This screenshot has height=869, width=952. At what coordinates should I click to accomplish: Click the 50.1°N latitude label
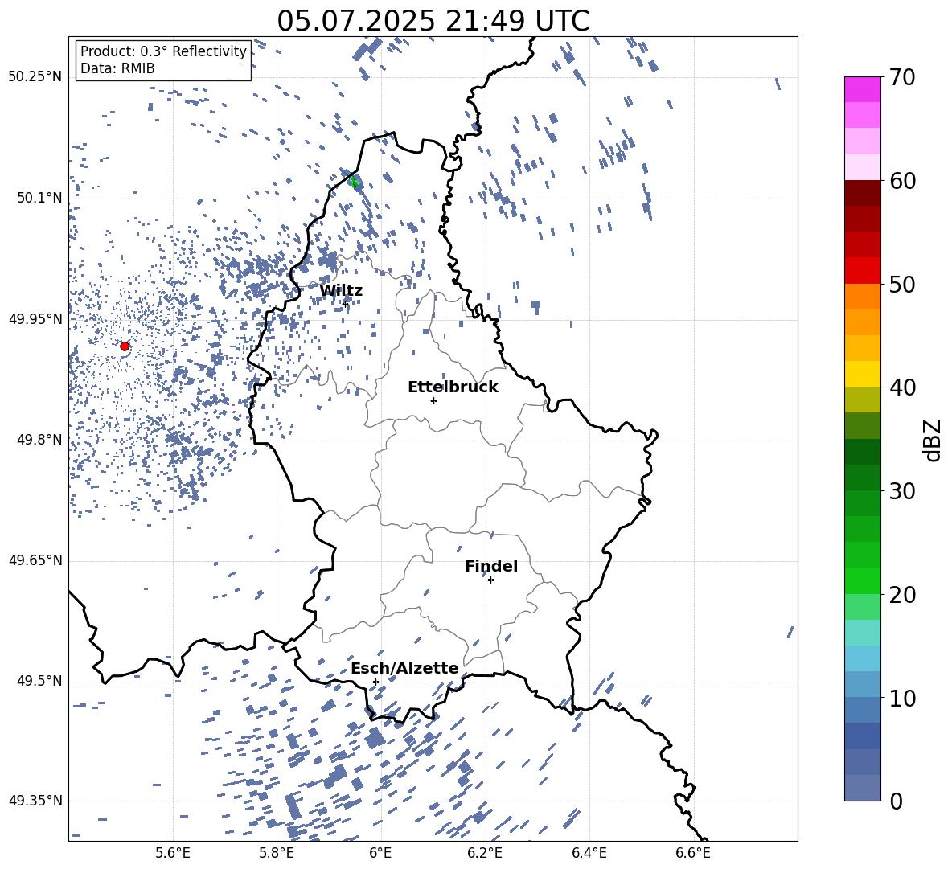pos(39,198)
